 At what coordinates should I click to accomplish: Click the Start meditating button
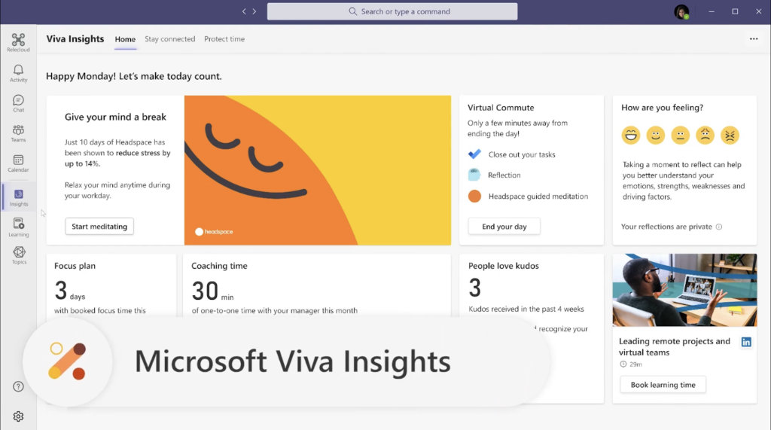point(99,227)
